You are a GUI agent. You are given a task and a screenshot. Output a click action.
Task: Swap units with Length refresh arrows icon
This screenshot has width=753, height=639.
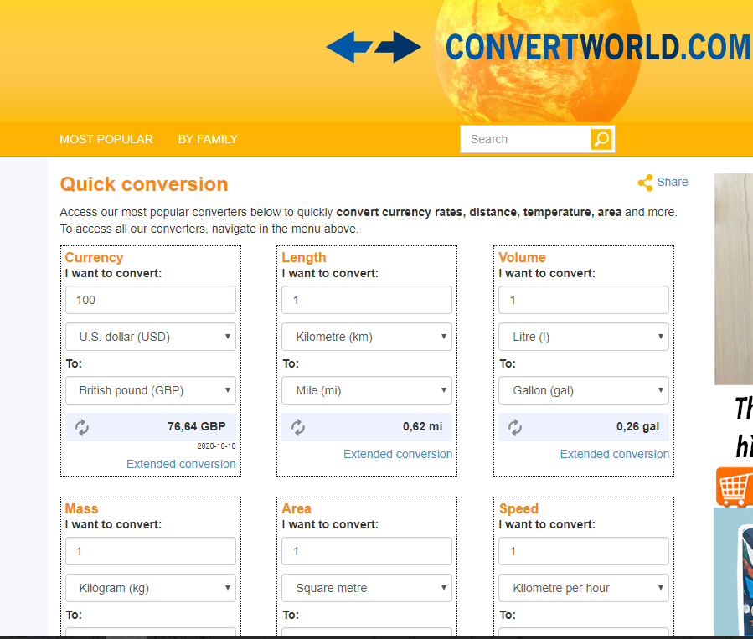(298, 427)
